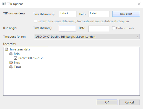Enable the Historic mode checkbox
Viewport: 143px width, 109px height.
point(114,28)
